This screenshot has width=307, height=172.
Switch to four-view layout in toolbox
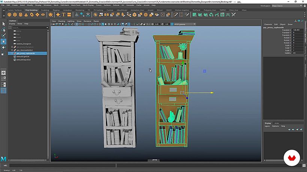3,79
